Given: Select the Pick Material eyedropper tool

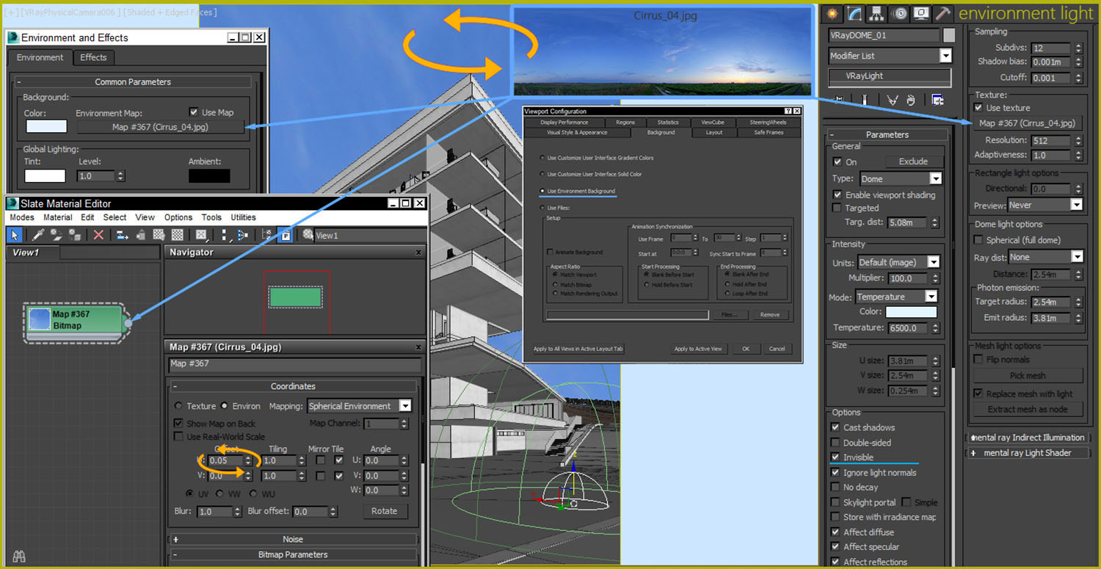Looking at the screenshot, I should 37,235.
